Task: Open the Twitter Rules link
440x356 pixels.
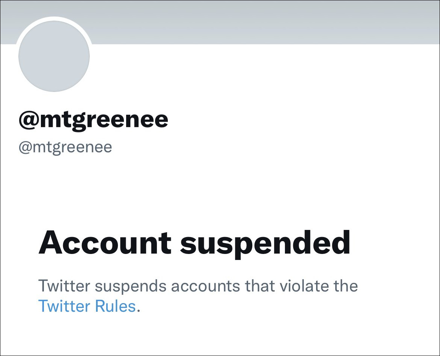Action: (x=87, y=306)
